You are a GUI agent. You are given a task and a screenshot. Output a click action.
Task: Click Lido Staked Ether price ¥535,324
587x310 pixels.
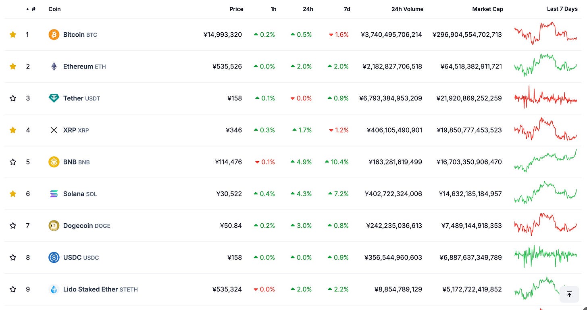coord(227,289)
